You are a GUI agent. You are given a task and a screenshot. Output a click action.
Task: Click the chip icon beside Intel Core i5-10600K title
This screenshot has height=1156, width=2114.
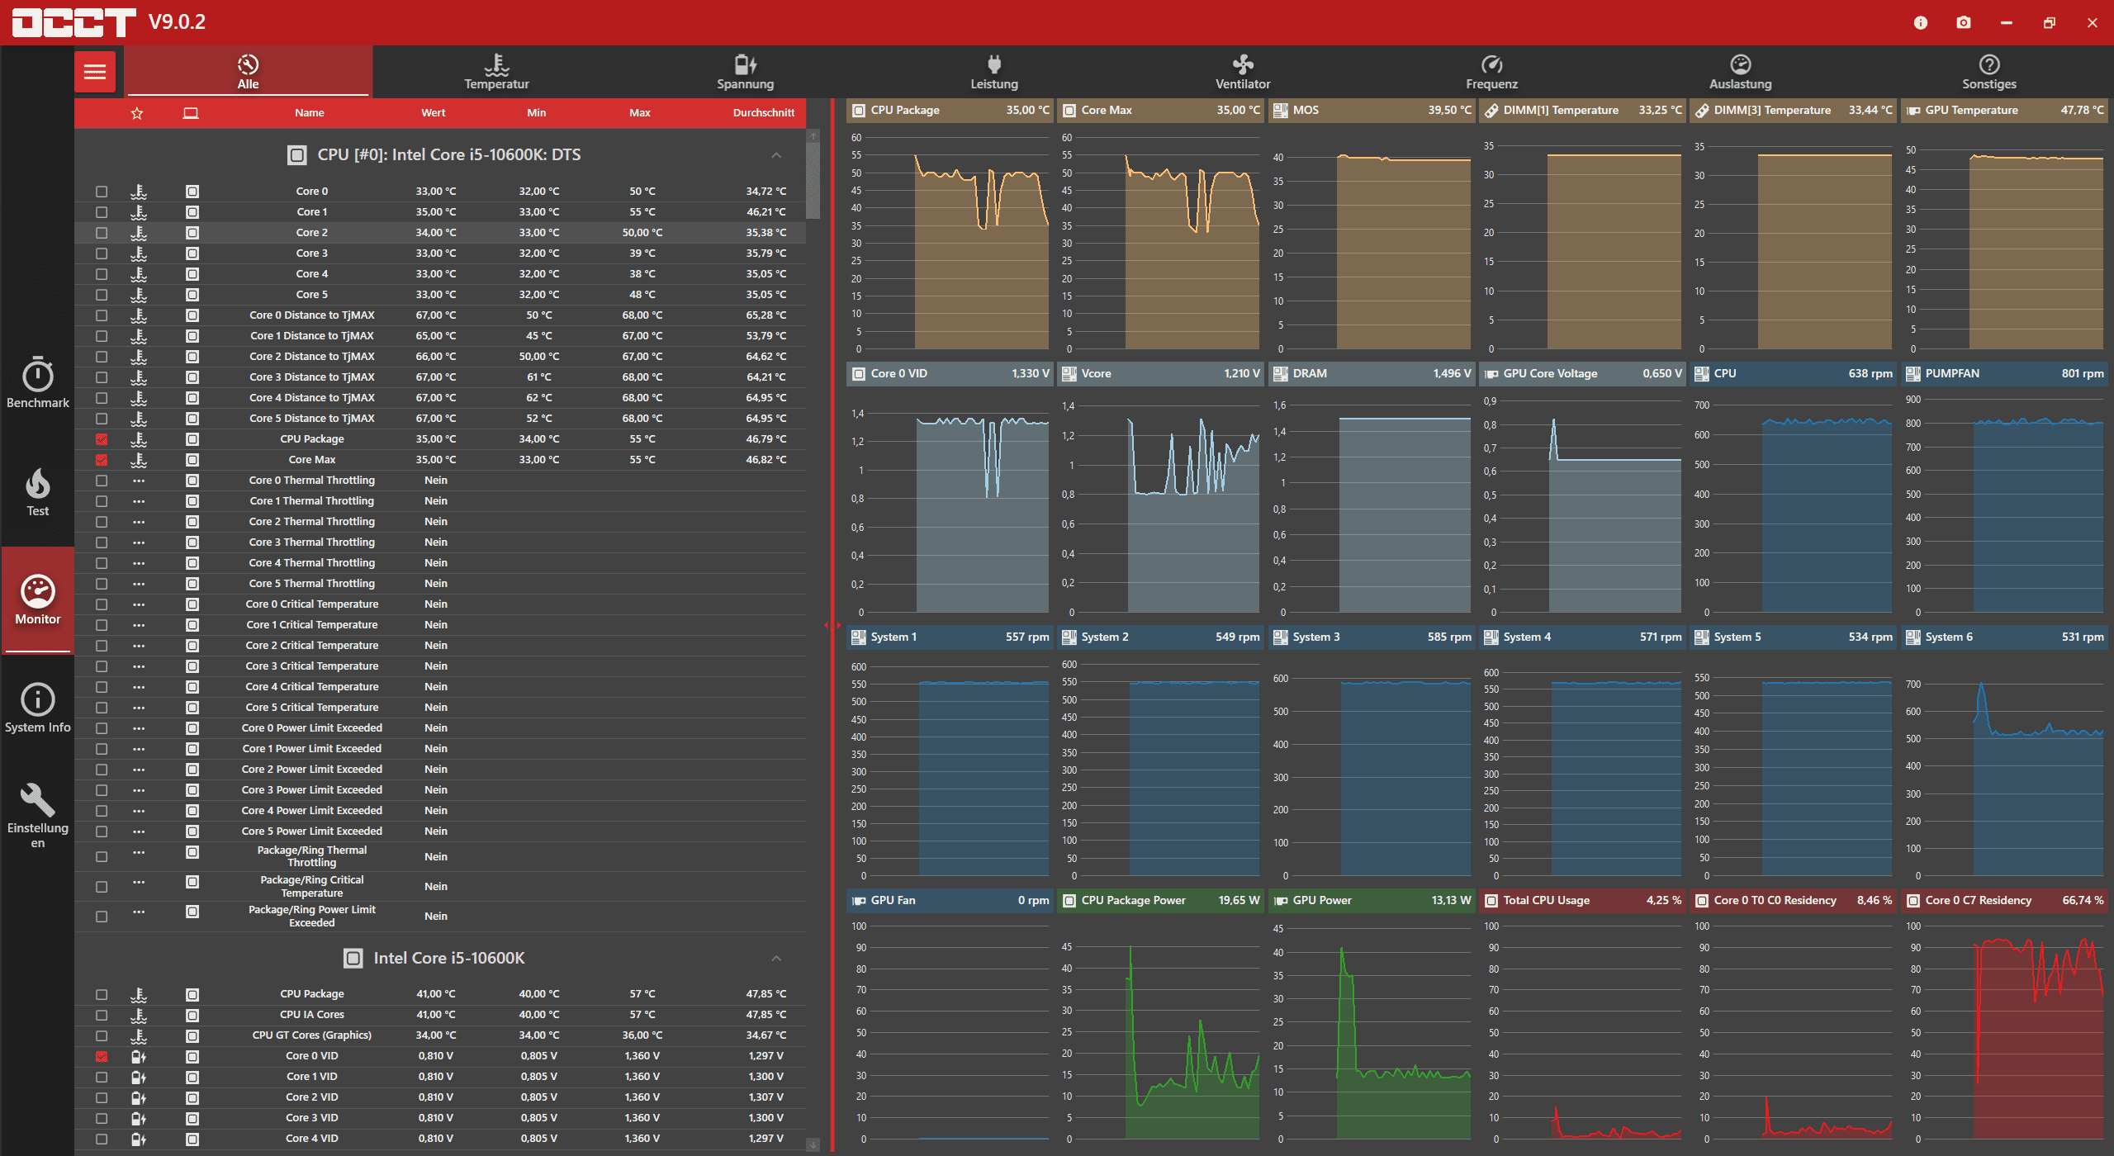click(353, 958)
